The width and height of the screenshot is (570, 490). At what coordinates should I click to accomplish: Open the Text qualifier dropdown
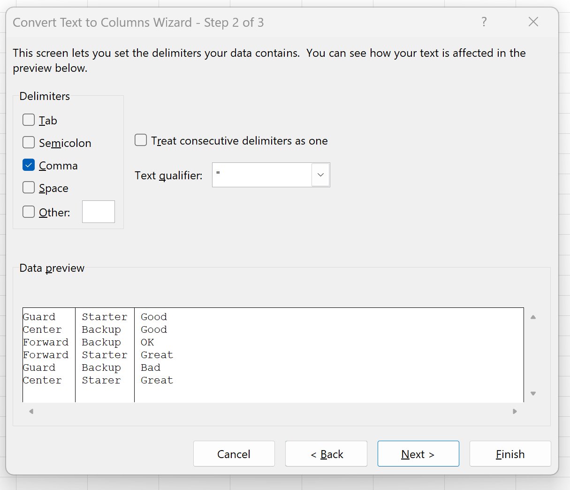pyautogui.click(x=320, y=175)
